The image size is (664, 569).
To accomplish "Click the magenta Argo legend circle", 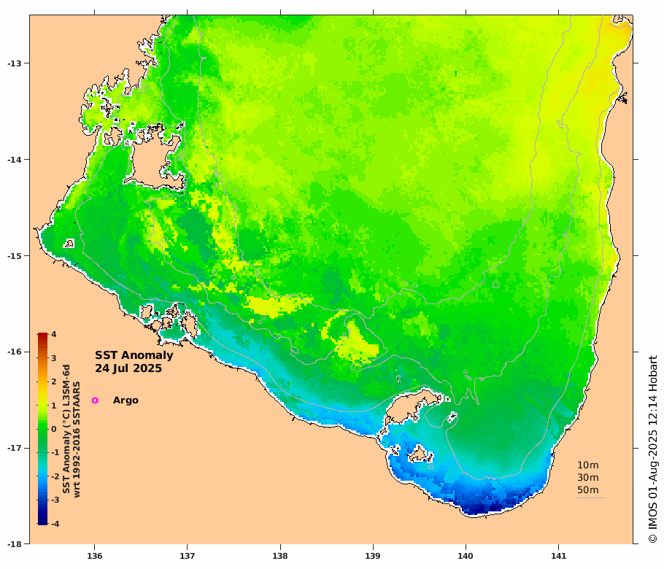I will click(95, 400).
